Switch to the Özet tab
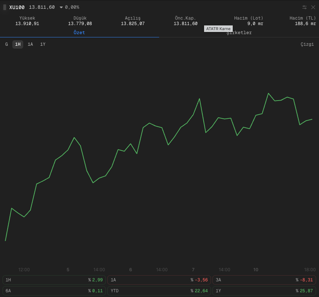Image resolution: width=319 pixels, height=297 pixels. [x=79, y=33]
